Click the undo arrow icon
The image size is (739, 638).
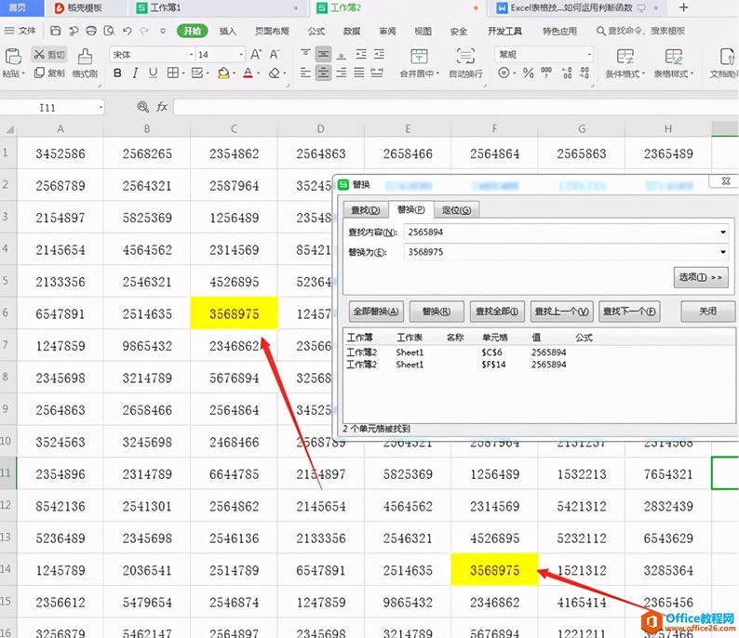(128, 31)
